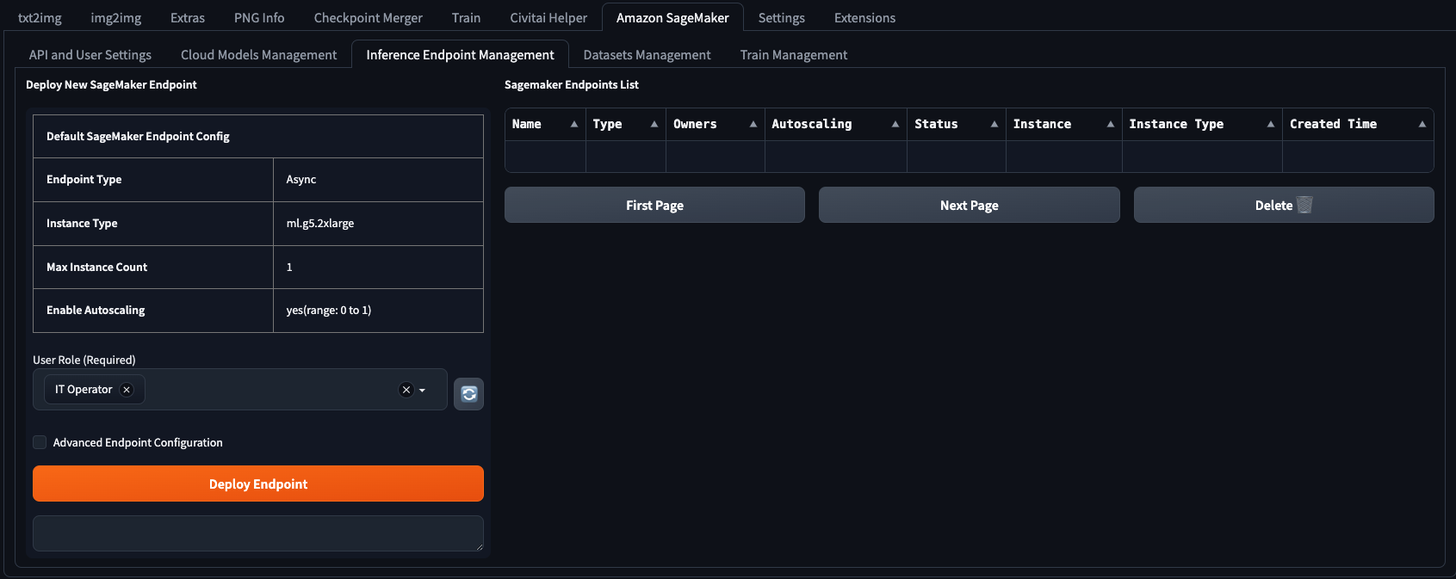Select Inference Endpoint Management subtab

(x=460, y=54)
